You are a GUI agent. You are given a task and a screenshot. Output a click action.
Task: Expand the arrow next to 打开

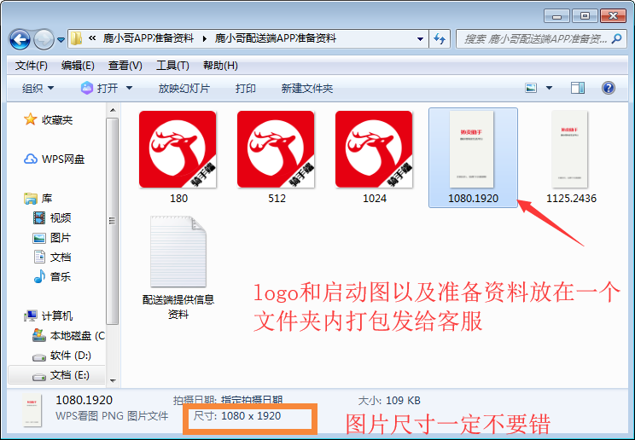(x=129, y=88)
